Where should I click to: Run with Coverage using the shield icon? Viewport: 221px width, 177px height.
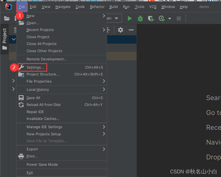click(x=150, y=18)
